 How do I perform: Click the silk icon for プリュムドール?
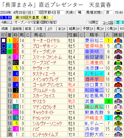point(118,90)
